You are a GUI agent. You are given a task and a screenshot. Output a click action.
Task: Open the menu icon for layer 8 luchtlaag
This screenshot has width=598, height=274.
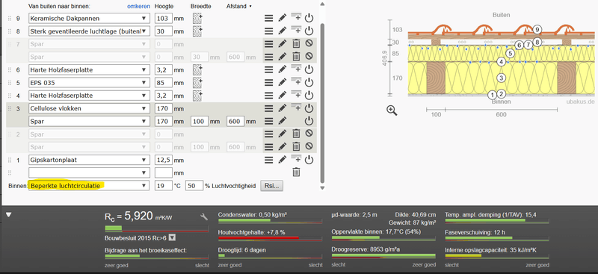click(x=269, y=31)
